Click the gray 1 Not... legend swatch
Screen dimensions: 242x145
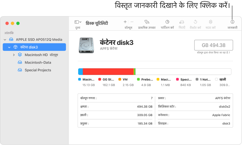pos(197,79)
